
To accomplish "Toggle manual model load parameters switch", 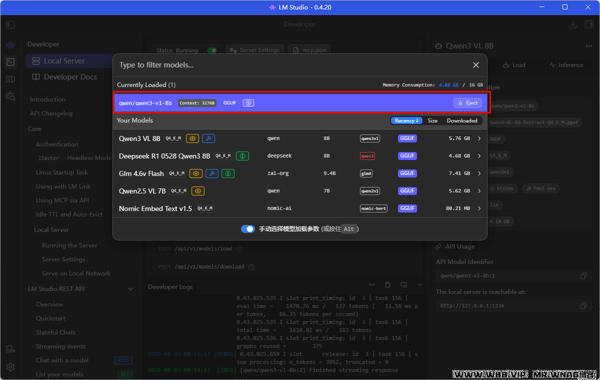I will tap(248, 229).
